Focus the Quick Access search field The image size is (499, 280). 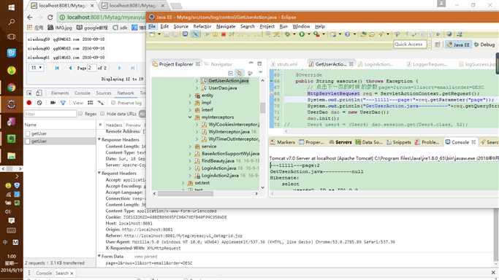(410, 44)
